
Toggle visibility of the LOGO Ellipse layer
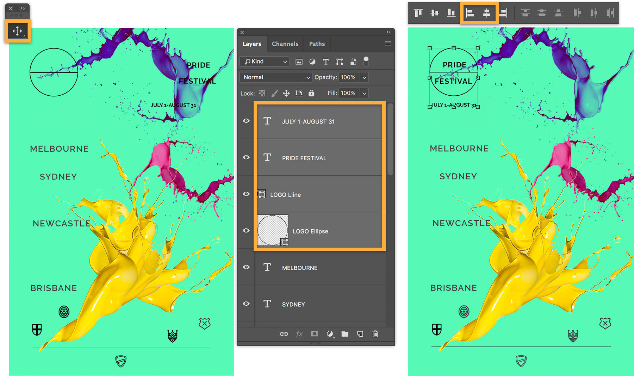(x=246, y=230)
